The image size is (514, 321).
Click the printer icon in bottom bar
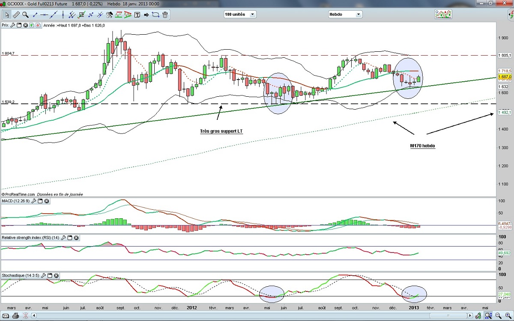pyautogui.click(x=15, y=316)
